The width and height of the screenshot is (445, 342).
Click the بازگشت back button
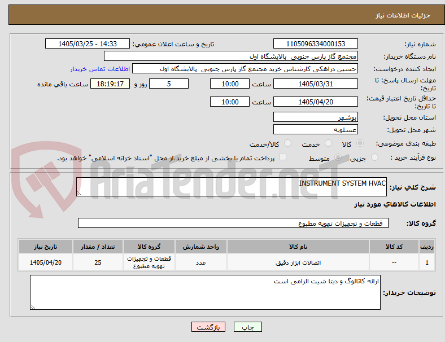(208, 327)
